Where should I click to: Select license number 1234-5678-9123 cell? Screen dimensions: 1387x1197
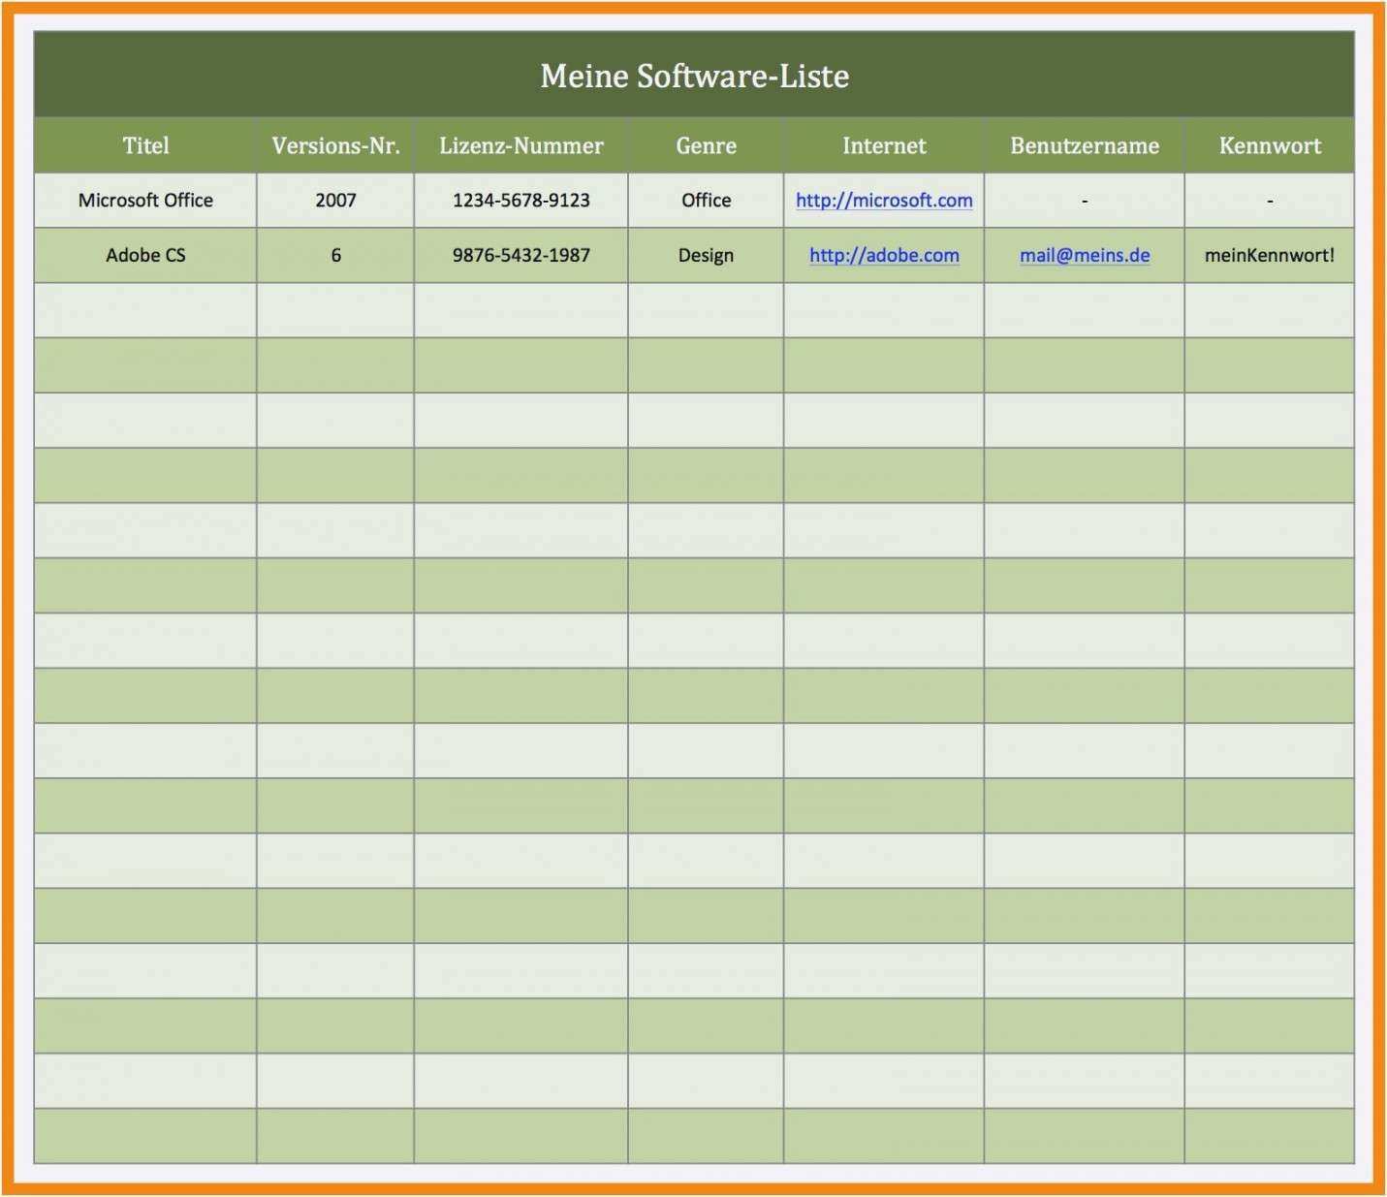tap(520, 201)
